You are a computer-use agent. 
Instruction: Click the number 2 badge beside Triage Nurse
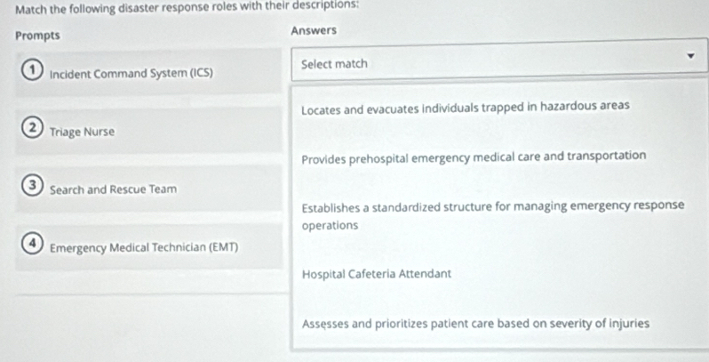(33, 127)
